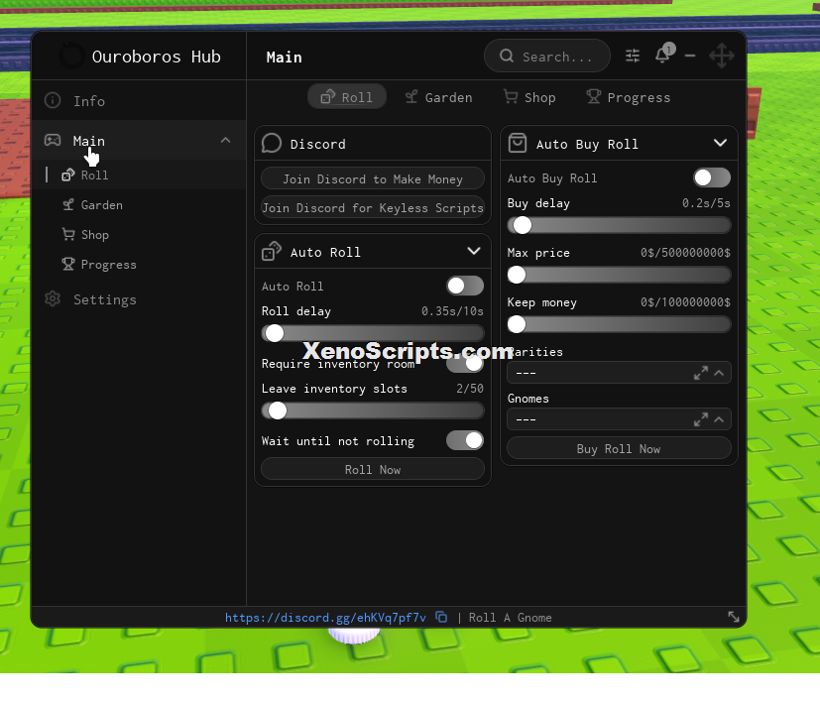Click the Leave inventory slots slider

(x=373, y=410)
